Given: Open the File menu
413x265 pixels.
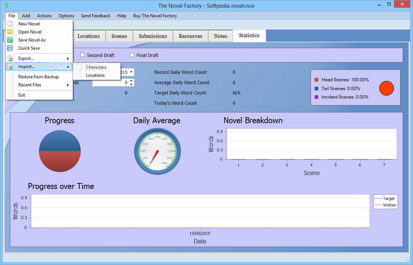Looking at the screenshot, I should (x=12, y=16).
